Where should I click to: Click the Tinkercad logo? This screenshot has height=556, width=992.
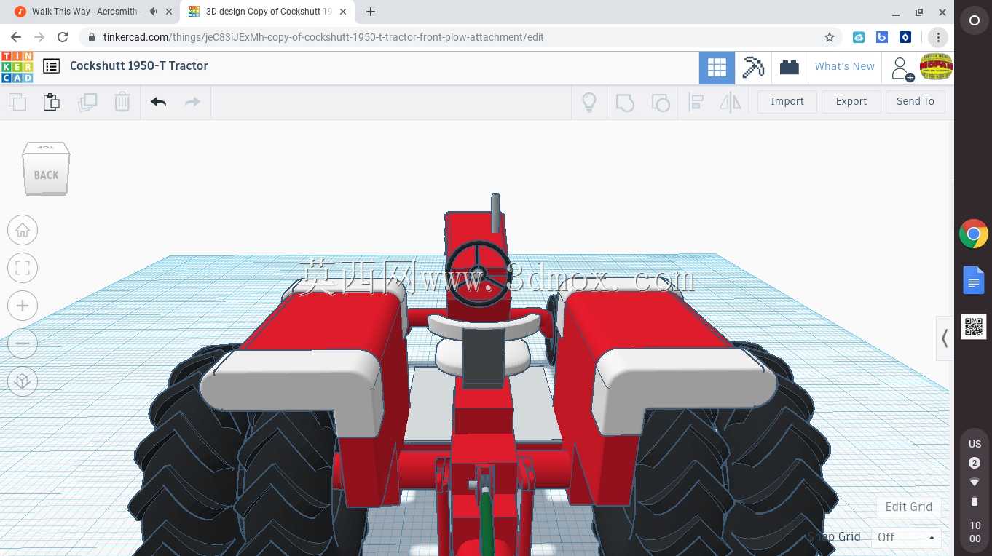point(17,66)
